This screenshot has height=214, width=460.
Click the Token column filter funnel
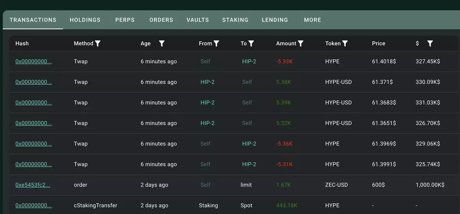345,44
